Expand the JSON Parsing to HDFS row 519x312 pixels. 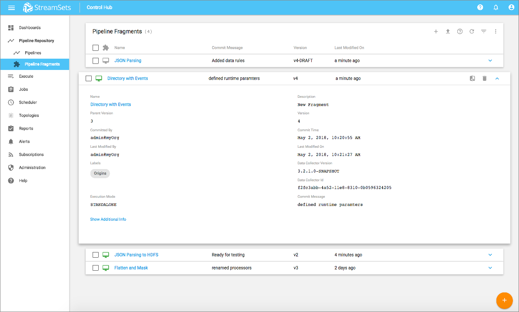[x=490, y=255]
